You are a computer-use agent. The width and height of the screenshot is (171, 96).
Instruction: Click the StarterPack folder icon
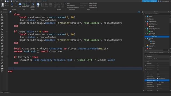[147, 45]
